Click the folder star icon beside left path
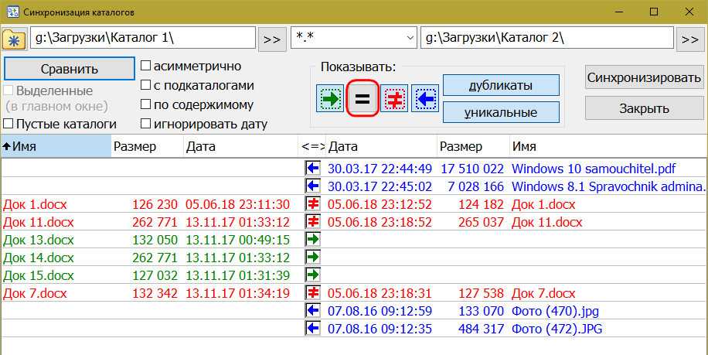This screenshot has width=708, height=355. pyautogui.click(x=14, y=39)
